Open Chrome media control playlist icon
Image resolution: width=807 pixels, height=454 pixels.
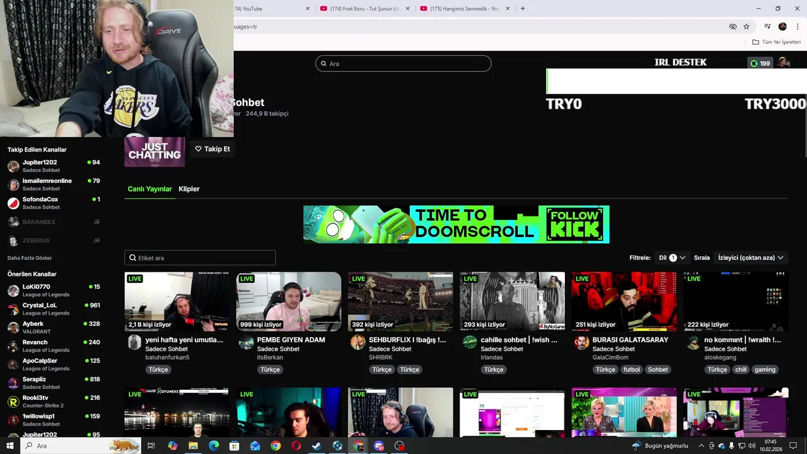(x=767, y=26)
